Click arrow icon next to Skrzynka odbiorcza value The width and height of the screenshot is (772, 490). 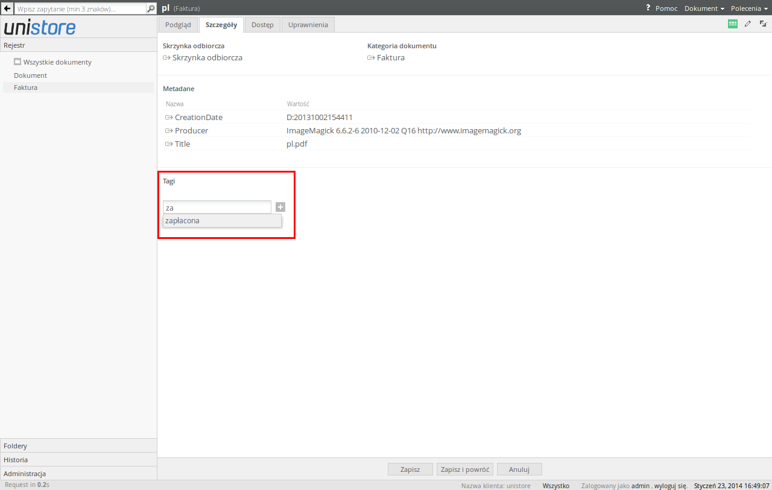[x=167, y=58]
